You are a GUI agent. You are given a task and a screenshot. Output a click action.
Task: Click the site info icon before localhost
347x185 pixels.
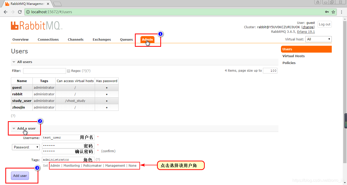coord(28,12)
